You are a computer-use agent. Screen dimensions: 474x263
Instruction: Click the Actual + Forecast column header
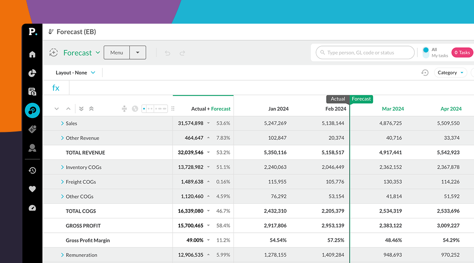click(211, 109)
